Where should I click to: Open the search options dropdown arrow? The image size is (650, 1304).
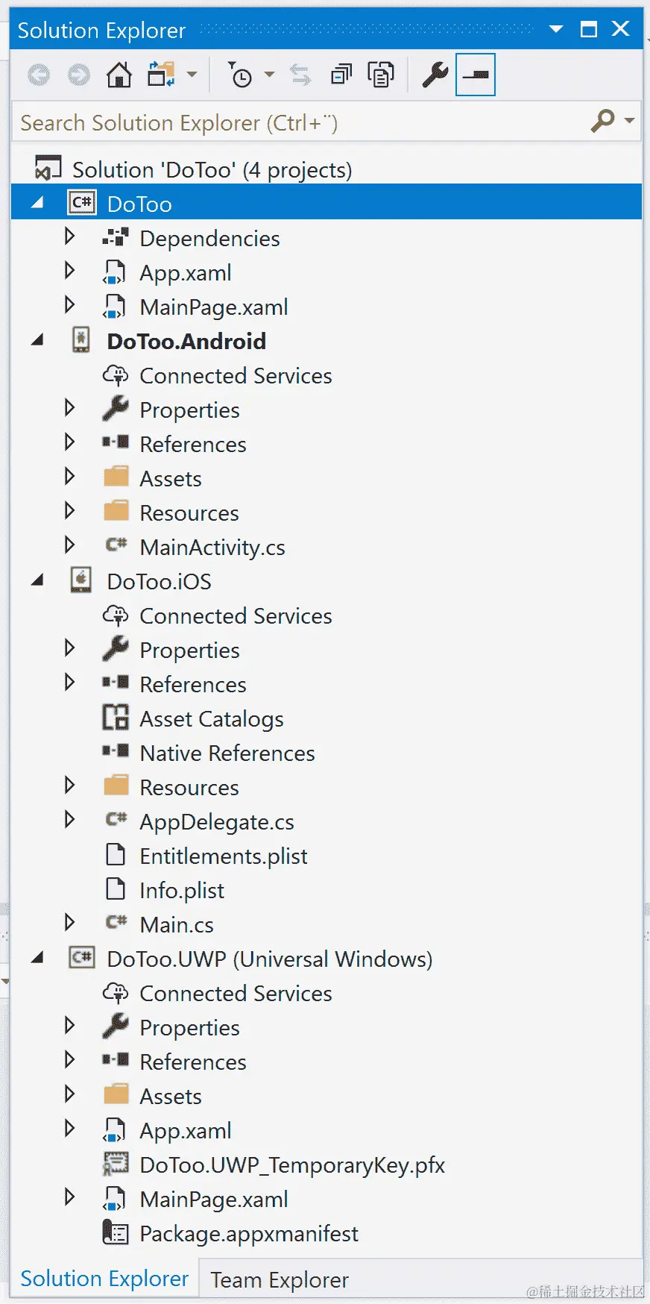click(630, 120)
